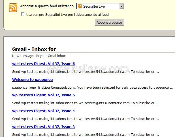Click the summary text under the Issue 3 digest

pos(86,135)
